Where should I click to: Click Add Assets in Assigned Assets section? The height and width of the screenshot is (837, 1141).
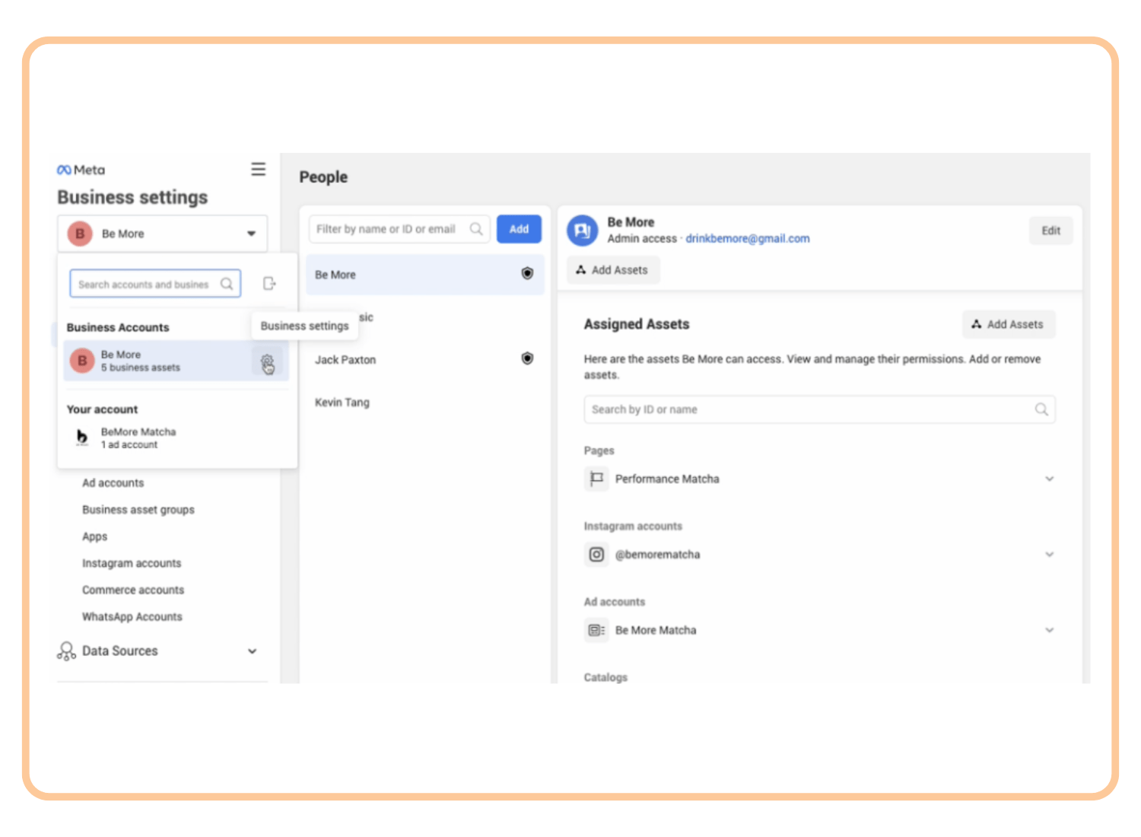click(x=1009, y=324)
